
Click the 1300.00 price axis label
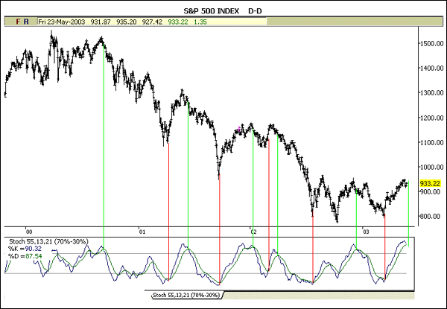click(x=431, y=93)
